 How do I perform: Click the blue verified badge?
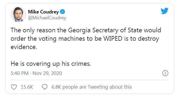point(62,12)
